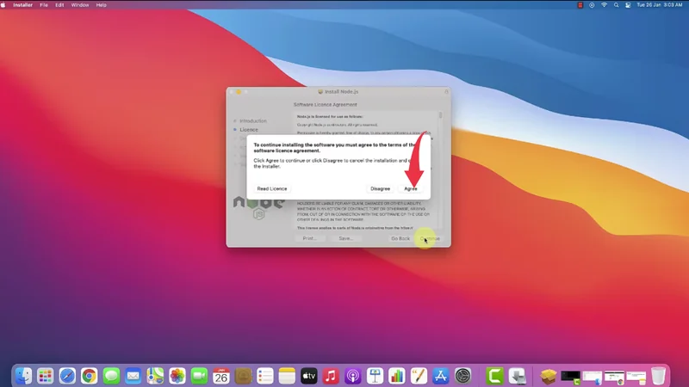Launch the Music app from dock
The width and height of the screenshot is (689, 387).
pos(331,376)
